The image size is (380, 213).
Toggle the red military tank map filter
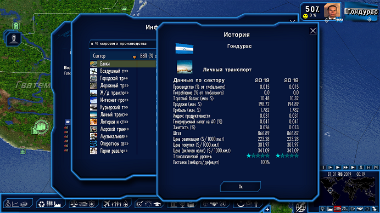[337, 209]
